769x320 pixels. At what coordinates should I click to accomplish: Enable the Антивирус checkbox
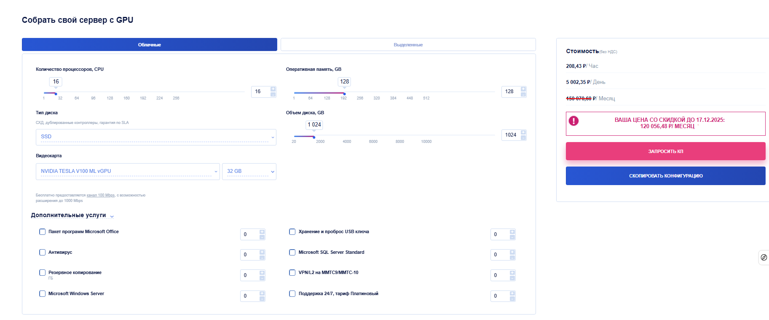[x=43, y=252]
